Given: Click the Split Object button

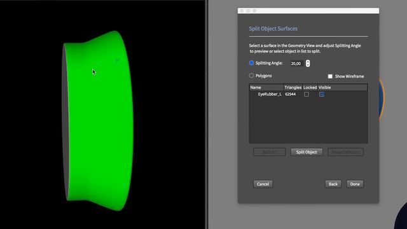Looking at the screenshot, I should click(307, 152).
